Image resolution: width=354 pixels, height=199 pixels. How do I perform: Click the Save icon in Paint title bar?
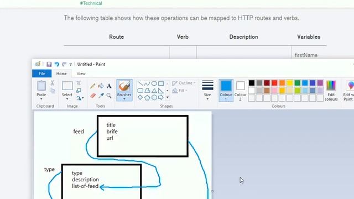point(49,64)
